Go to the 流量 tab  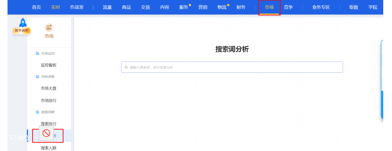coord(107,7)
